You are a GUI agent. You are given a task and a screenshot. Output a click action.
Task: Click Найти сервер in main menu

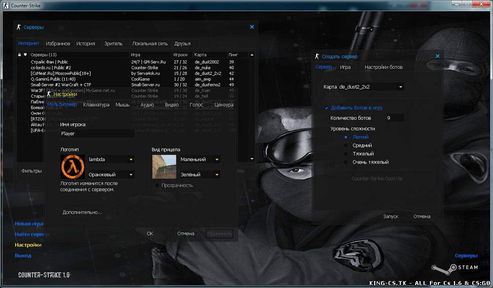(x=32, y=234)
